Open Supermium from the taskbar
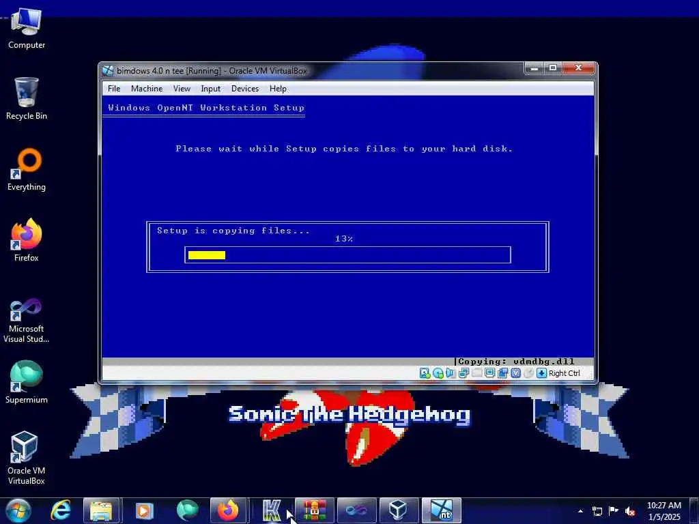 [x=187, y=510]
